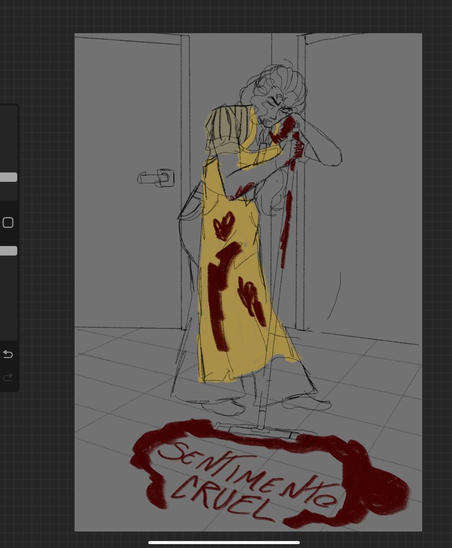Tap the undo arrow in the sidebar

click(x=8, y=354)
